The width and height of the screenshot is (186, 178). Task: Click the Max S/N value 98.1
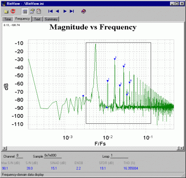5,168
